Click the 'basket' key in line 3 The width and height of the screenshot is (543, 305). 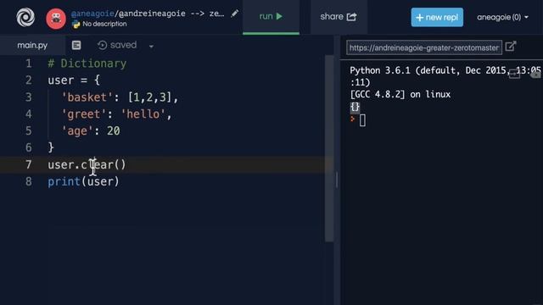(x=87, y=97)
